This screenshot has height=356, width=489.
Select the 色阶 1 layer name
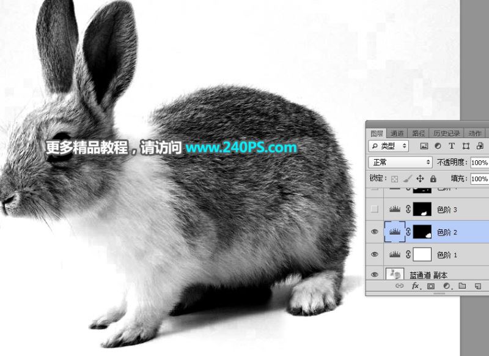pyautogui.click(x=447, y=255)
